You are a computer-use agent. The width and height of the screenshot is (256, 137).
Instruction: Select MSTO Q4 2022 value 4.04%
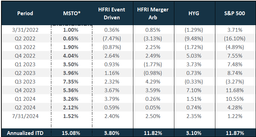(x=71, y=56)
